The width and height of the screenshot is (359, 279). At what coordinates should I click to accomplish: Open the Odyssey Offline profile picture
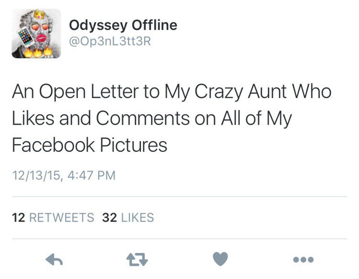click(x=36, y=34)
